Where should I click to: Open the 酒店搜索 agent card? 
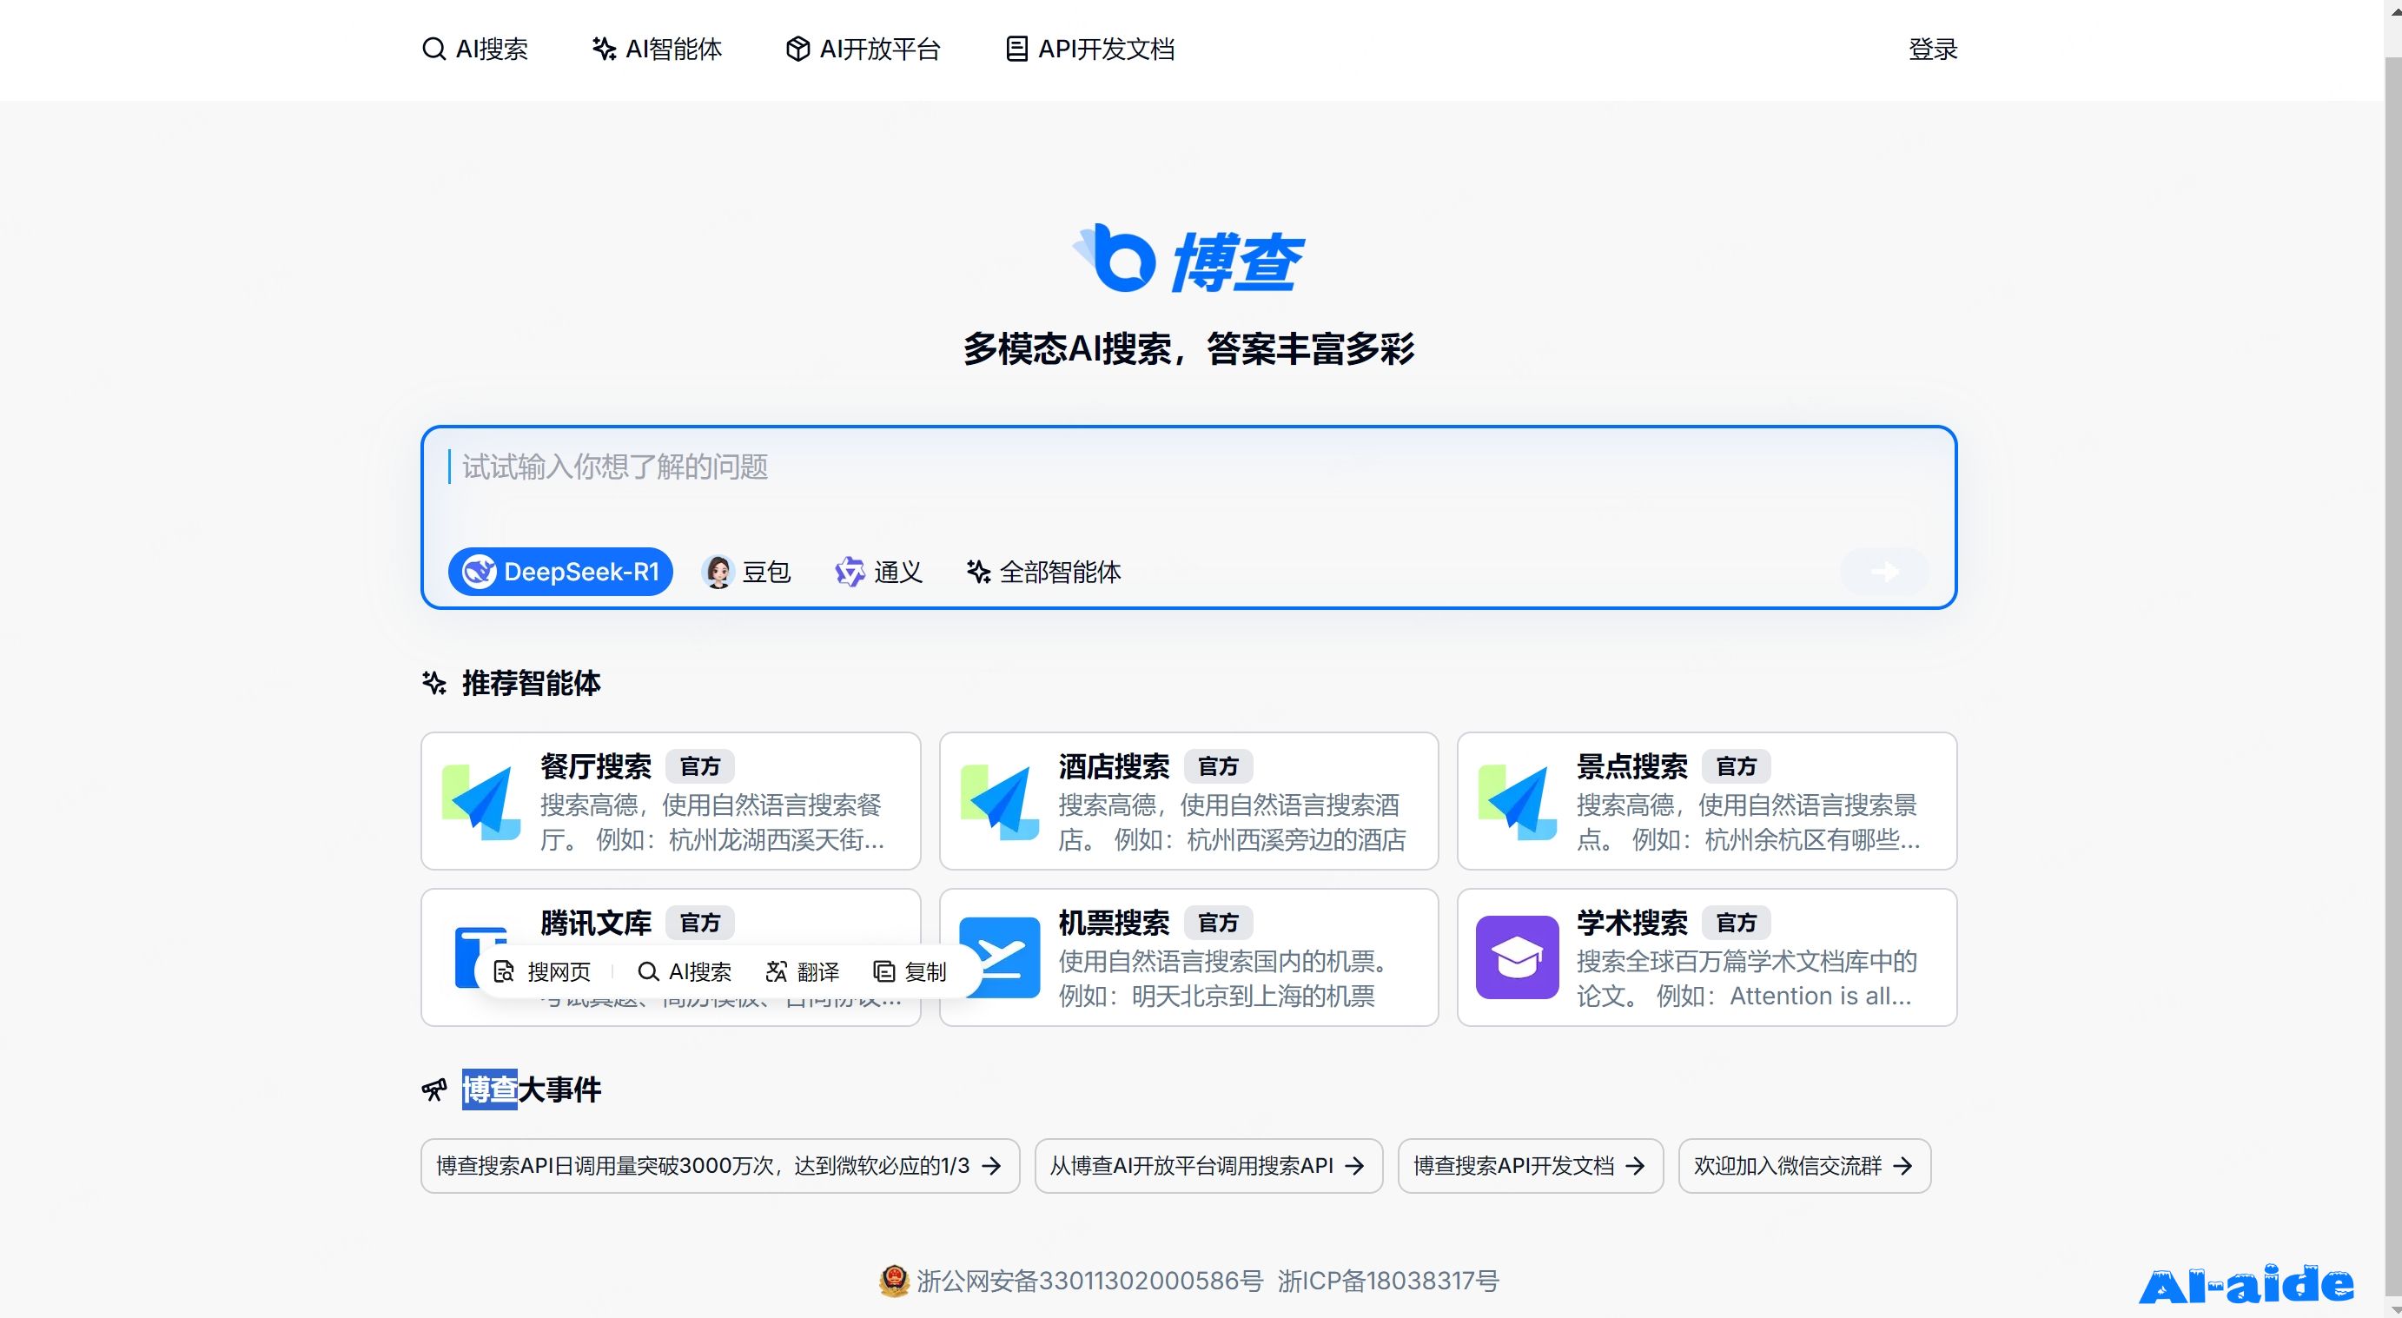(x=1189, y=800)
